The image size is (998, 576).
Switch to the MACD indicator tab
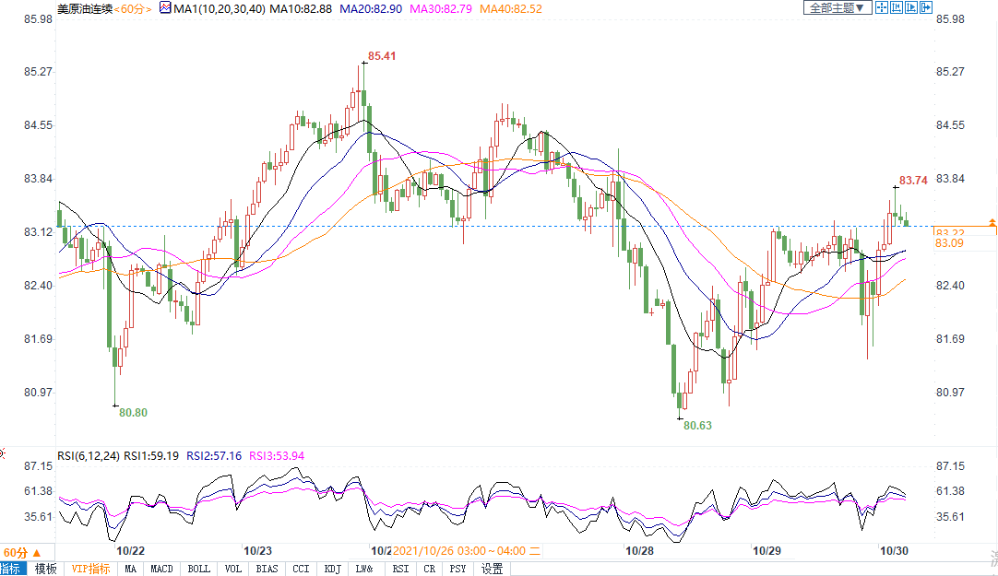(x=162, y=569)
